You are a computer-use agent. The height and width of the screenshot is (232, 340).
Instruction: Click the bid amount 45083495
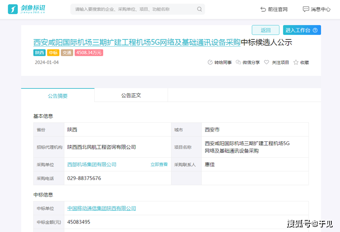point(79,222)
